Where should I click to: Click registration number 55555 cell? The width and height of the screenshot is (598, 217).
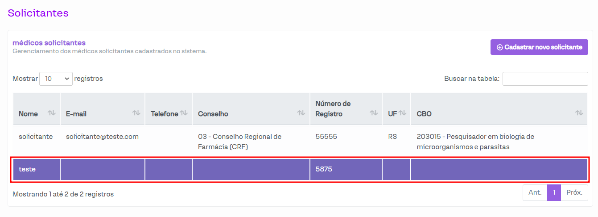coord(326,137)
